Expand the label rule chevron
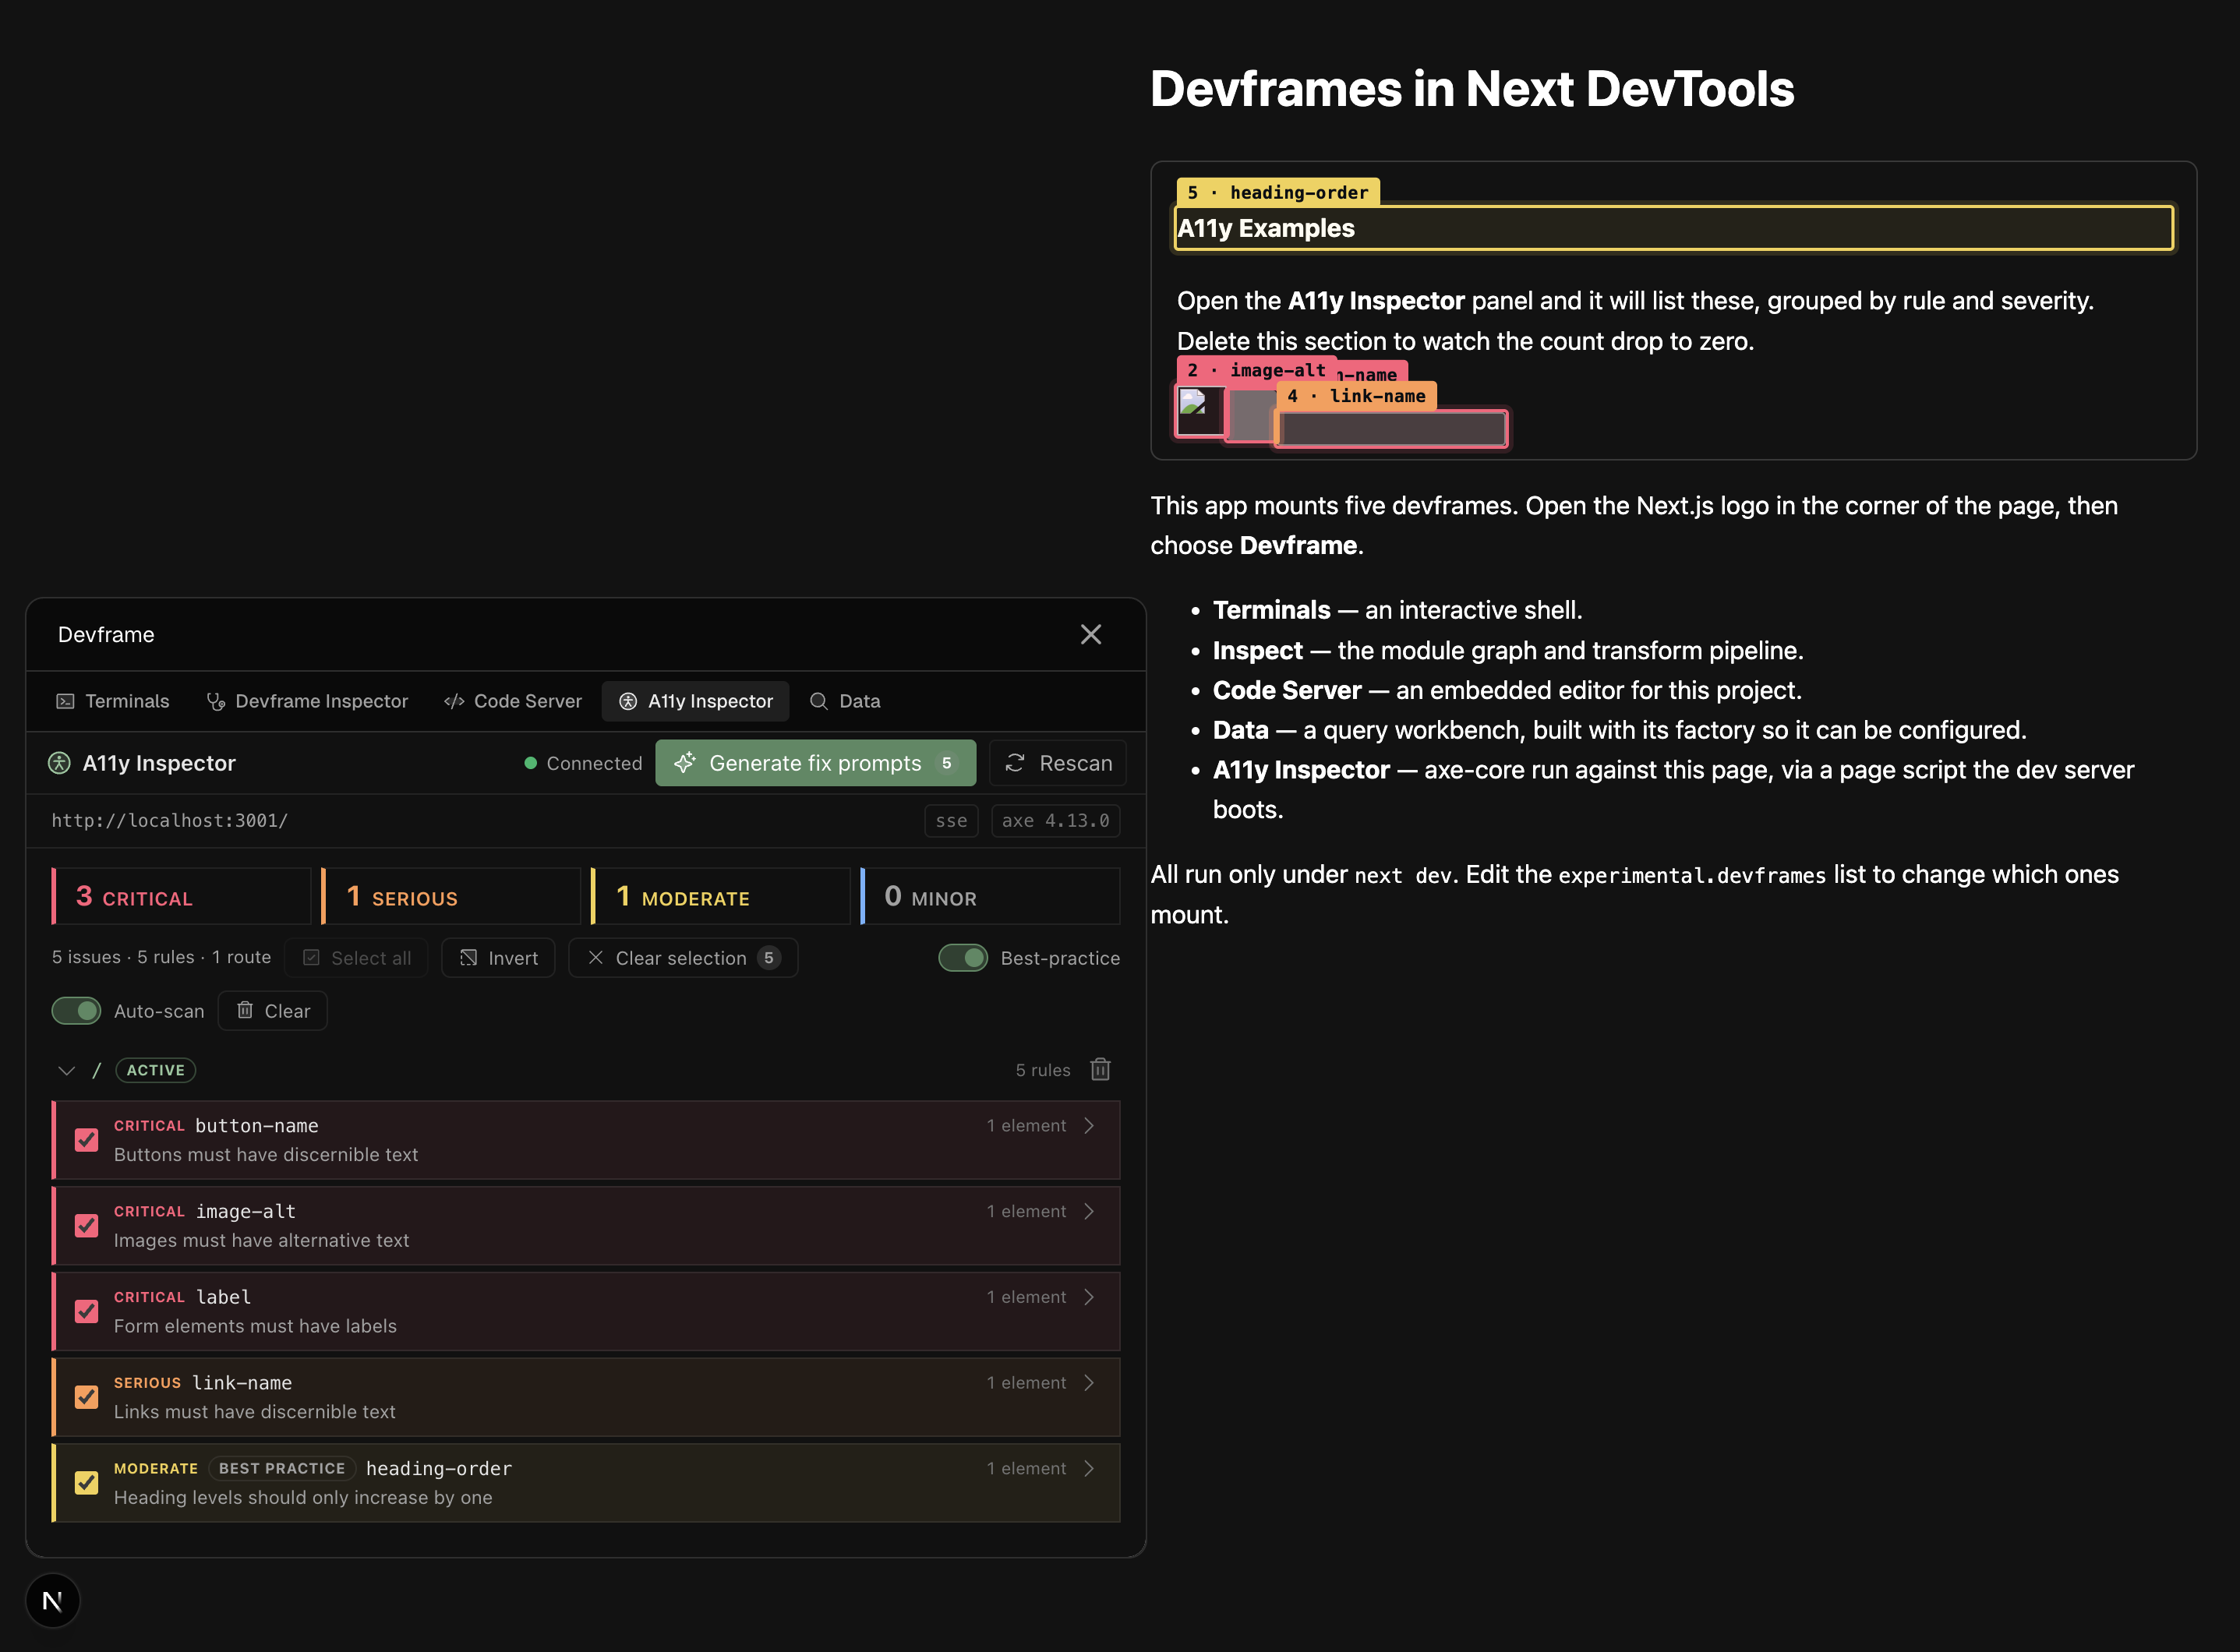 click(x=1090, y=1297)
